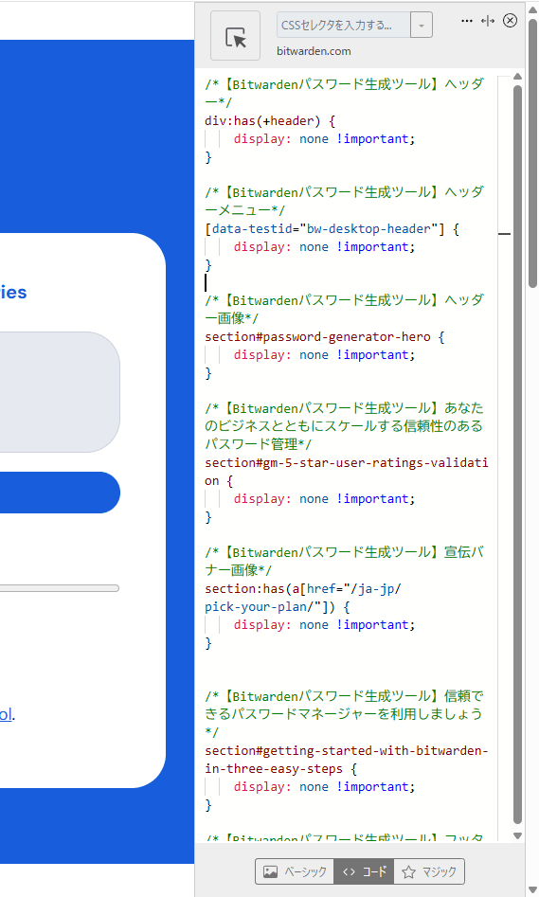The image size is (539, 897).
Task: Toggle panel dock side with arrows icon
Action: (488, 21)
